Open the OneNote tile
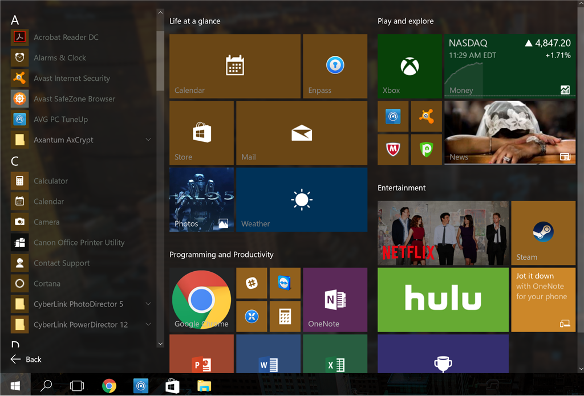This screenshot has height=396, width=584. (x=335, y=300)
